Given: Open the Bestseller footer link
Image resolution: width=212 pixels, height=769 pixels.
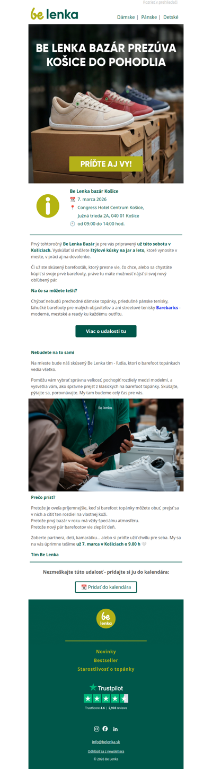Looking at the screenshot, I should [106, 660].
